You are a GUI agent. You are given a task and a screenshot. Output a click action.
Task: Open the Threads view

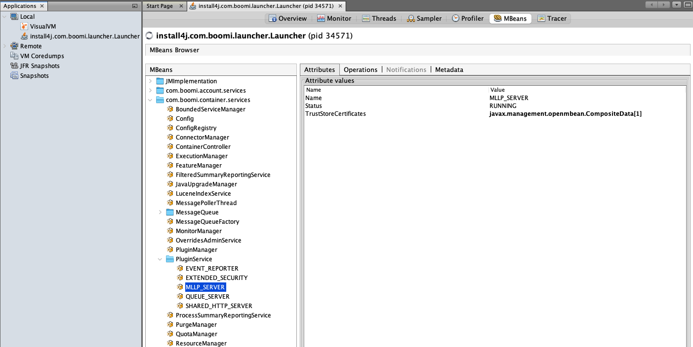[379, 18]
